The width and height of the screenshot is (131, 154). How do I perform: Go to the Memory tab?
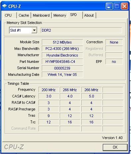60,15
